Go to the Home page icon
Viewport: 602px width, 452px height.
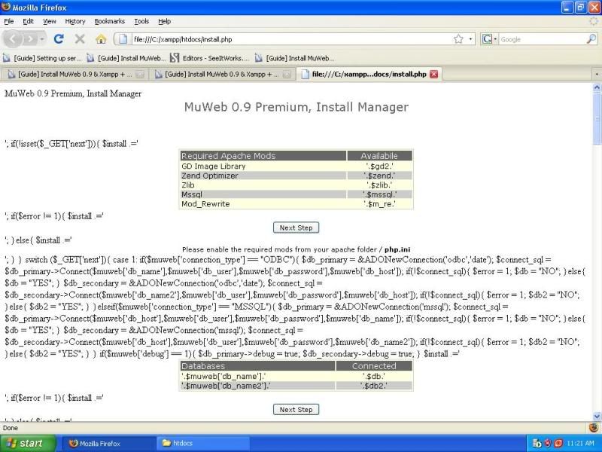coord(100,39)
